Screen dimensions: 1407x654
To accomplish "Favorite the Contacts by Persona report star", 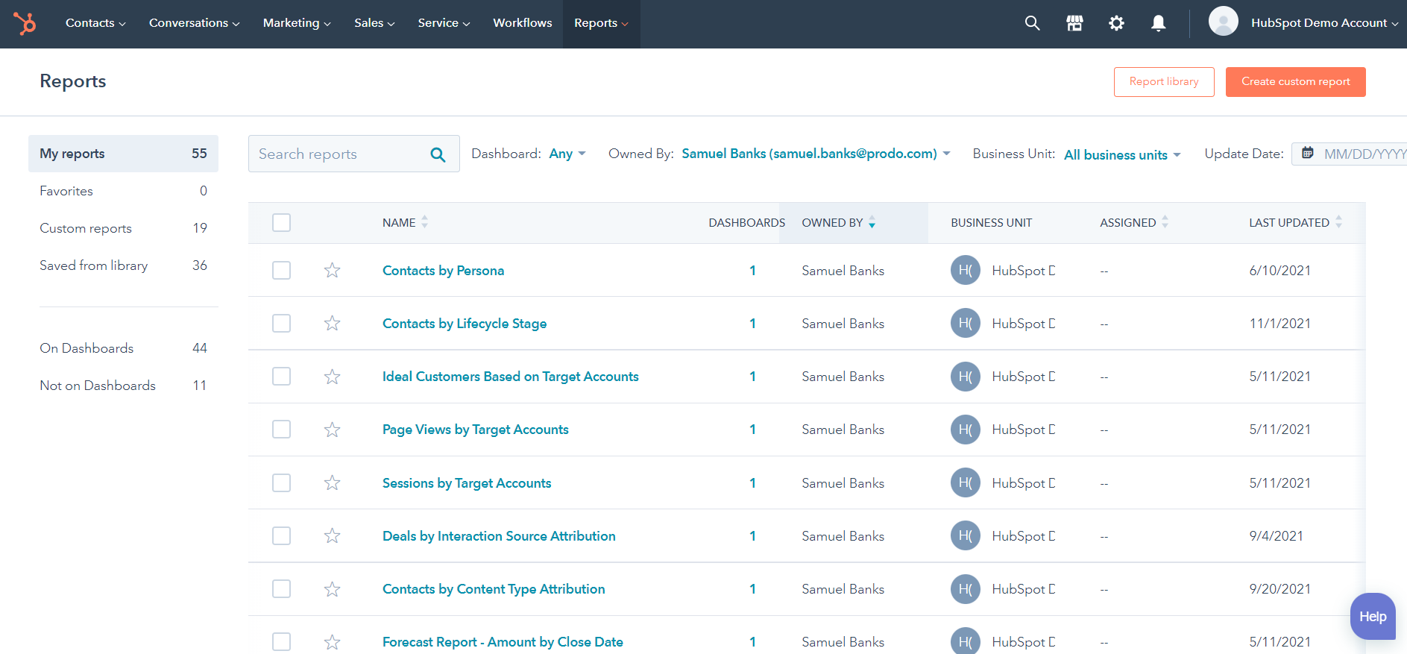I will tap(332, 270).
